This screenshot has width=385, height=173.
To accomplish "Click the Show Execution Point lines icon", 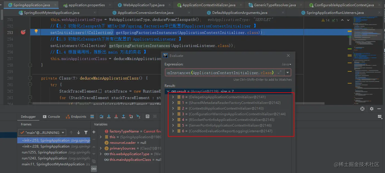I will pyautogui.click(x=92, y=116).
